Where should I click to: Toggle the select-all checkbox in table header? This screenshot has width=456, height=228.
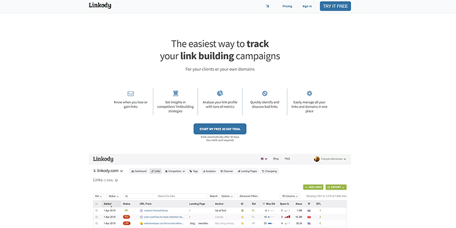click(96, 204)
